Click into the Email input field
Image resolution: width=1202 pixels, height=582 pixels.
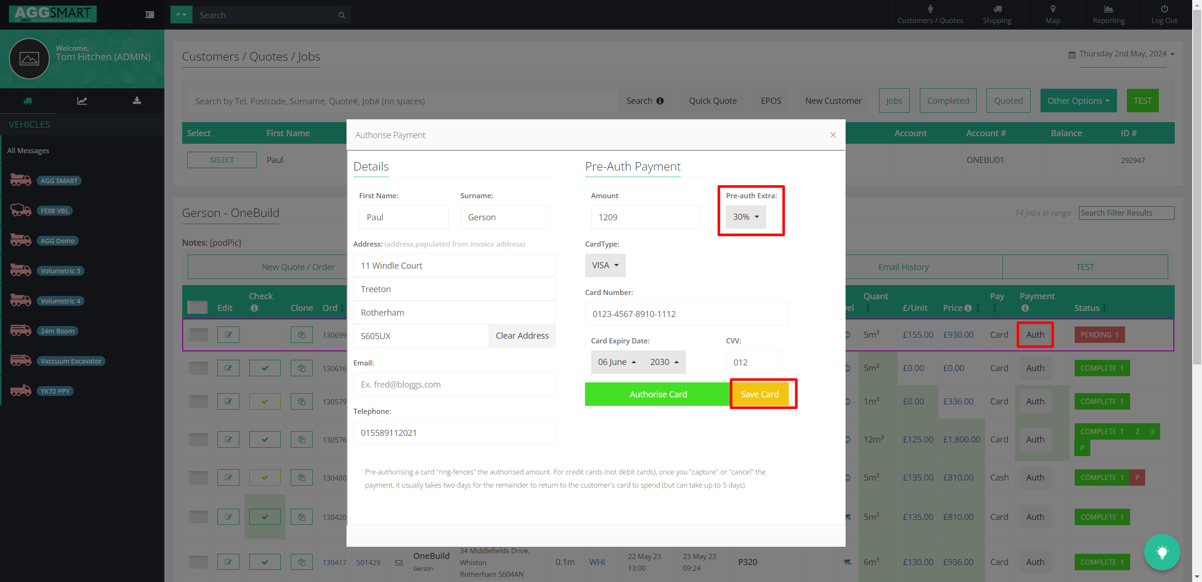454,384
